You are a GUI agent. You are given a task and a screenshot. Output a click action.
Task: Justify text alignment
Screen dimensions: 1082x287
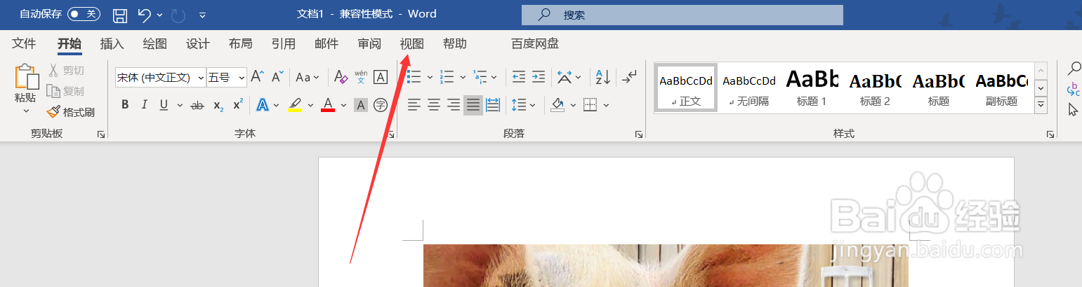pyautogui.click(x=473, y=105)
